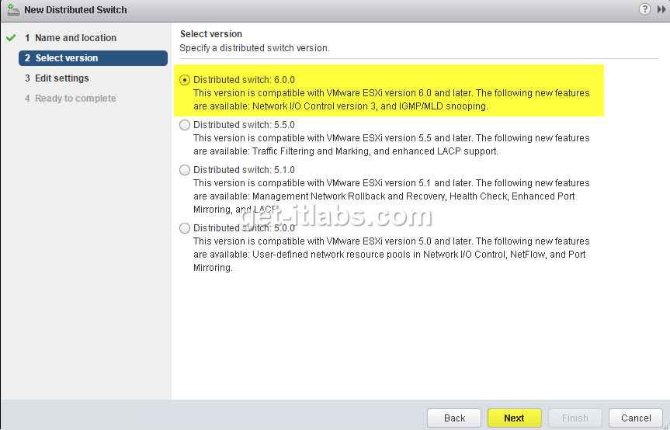
Task: Open help using the question mark icon
Action: pyautogui.click(x=644, y=9)
